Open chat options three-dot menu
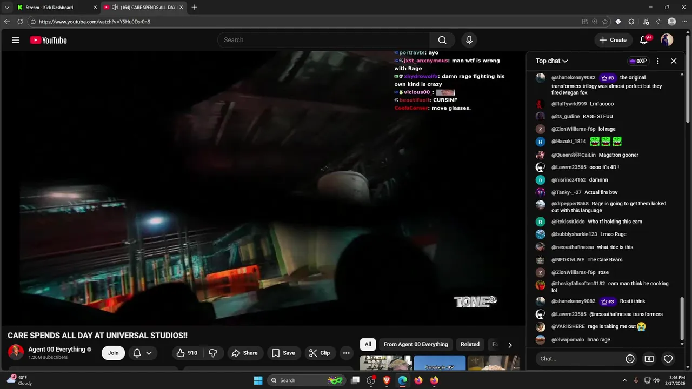The image size is (692, 389). point(657,61)
